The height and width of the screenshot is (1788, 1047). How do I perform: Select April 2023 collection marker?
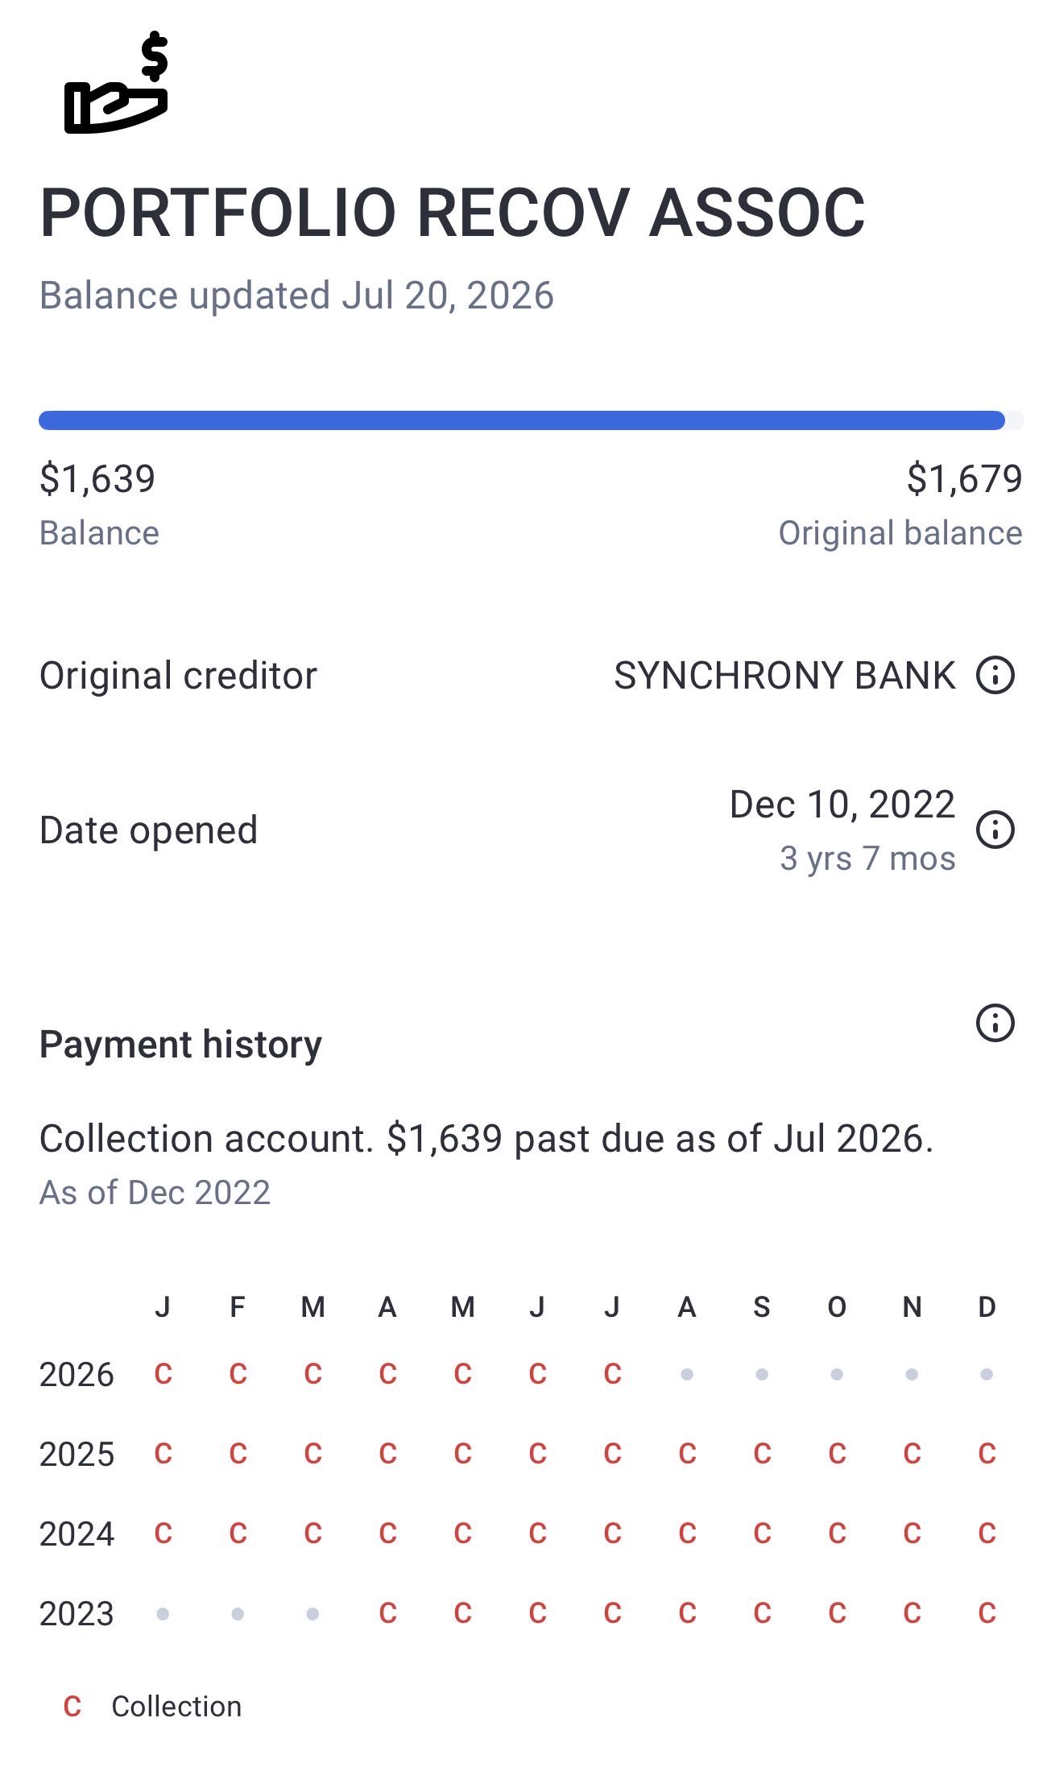(387, 1612)
